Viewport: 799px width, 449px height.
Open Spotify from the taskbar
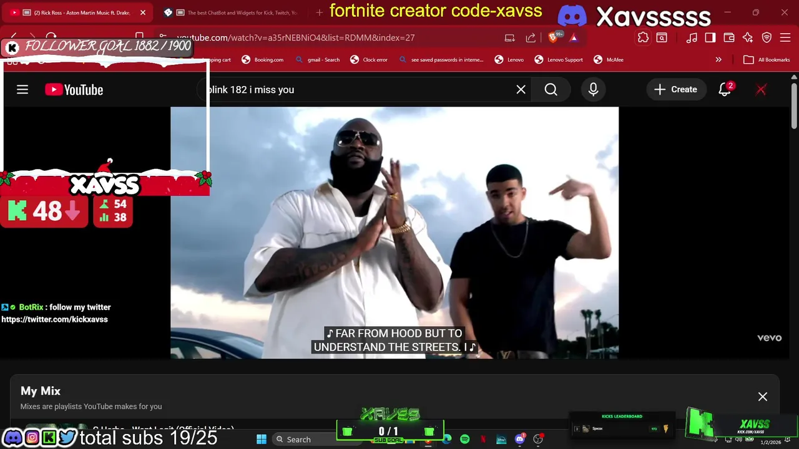(x=465, y=439)
